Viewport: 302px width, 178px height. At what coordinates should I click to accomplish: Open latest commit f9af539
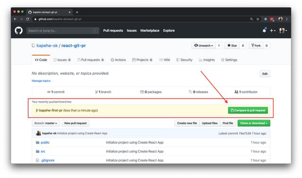coord(245,133)
